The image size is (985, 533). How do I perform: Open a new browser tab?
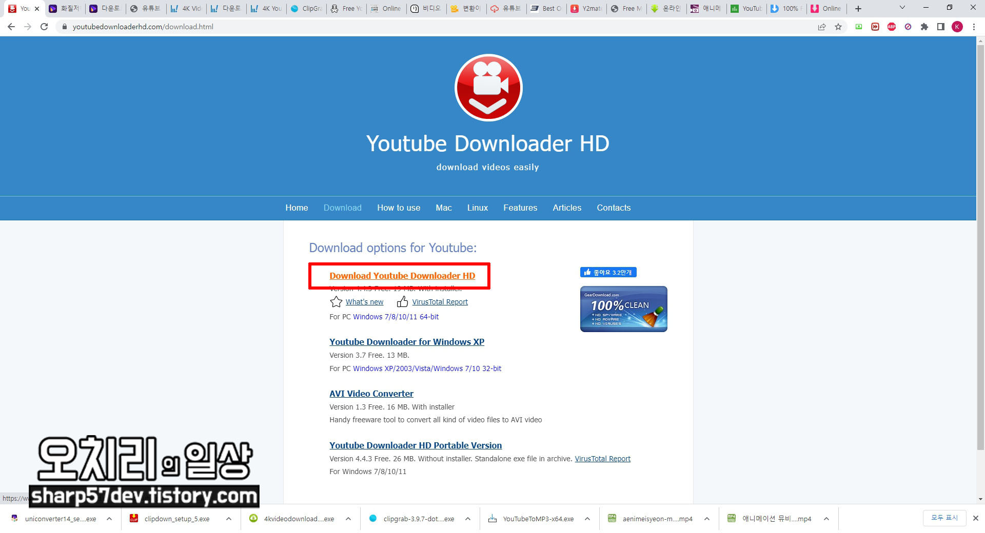pyautogui.click(x=858, y=9)
